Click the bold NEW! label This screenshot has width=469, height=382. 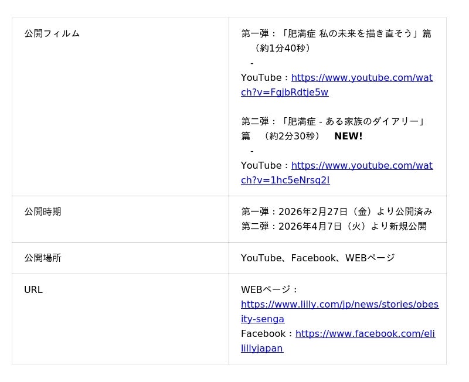[348, 137]
